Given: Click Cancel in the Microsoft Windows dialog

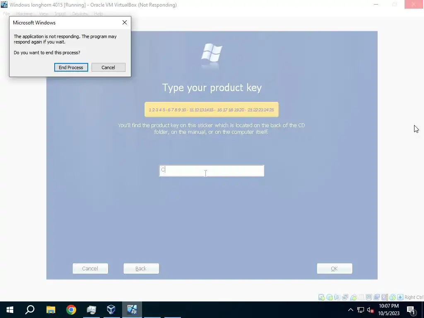Looking at the screenshot, I should point(108,67).
